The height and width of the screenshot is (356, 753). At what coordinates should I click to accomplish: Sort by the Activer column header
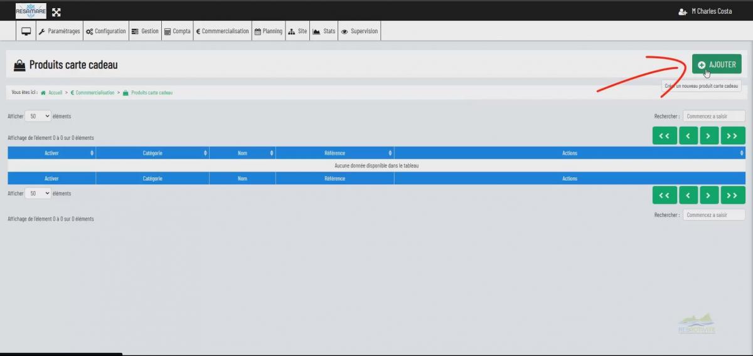point(51,153)
